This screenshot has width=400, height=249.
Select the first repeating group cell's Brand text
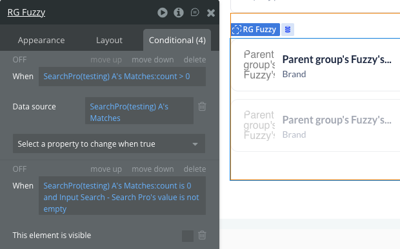pyautogui.click(x=294, y=74)
